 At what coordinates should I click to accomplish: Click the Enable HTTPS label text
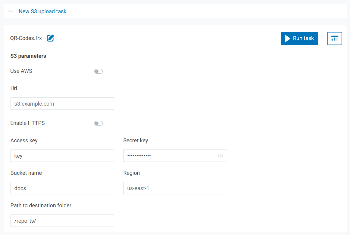[x=27, y=123]
